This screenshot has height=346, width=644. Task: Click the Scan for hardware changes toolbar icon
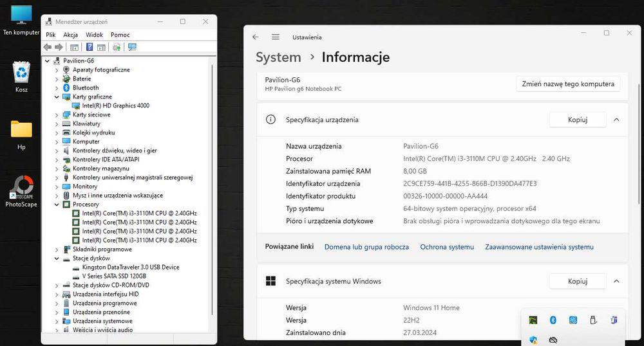tap(132, 47)
